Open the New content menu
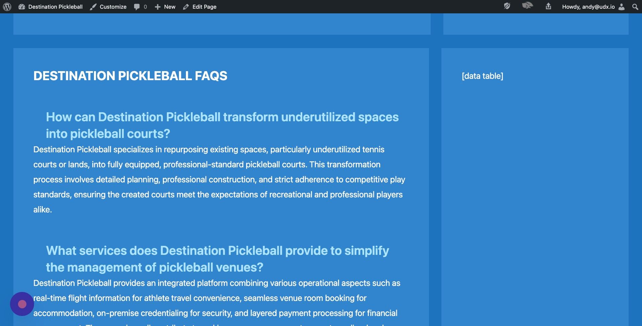The image size is (642, 326). point(165,7)
